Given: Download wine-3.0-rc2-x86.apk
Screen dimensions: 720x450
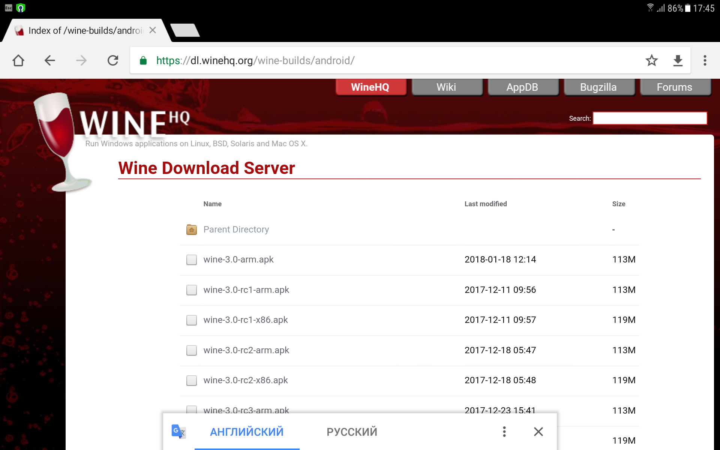Looking at the screenshot, I should pos(246,380).
